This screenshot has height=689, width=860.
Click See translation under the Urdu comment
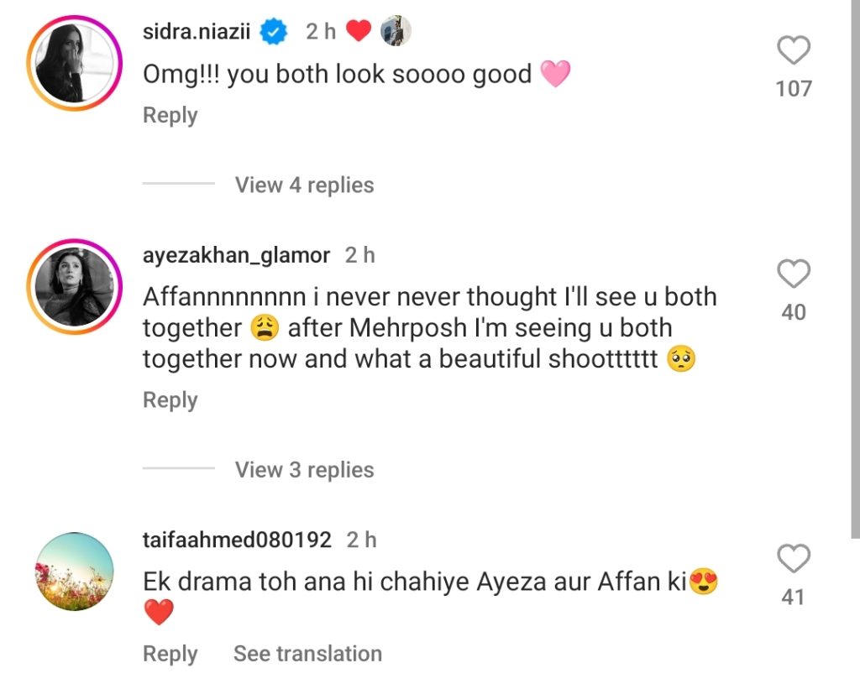(307, 653)
